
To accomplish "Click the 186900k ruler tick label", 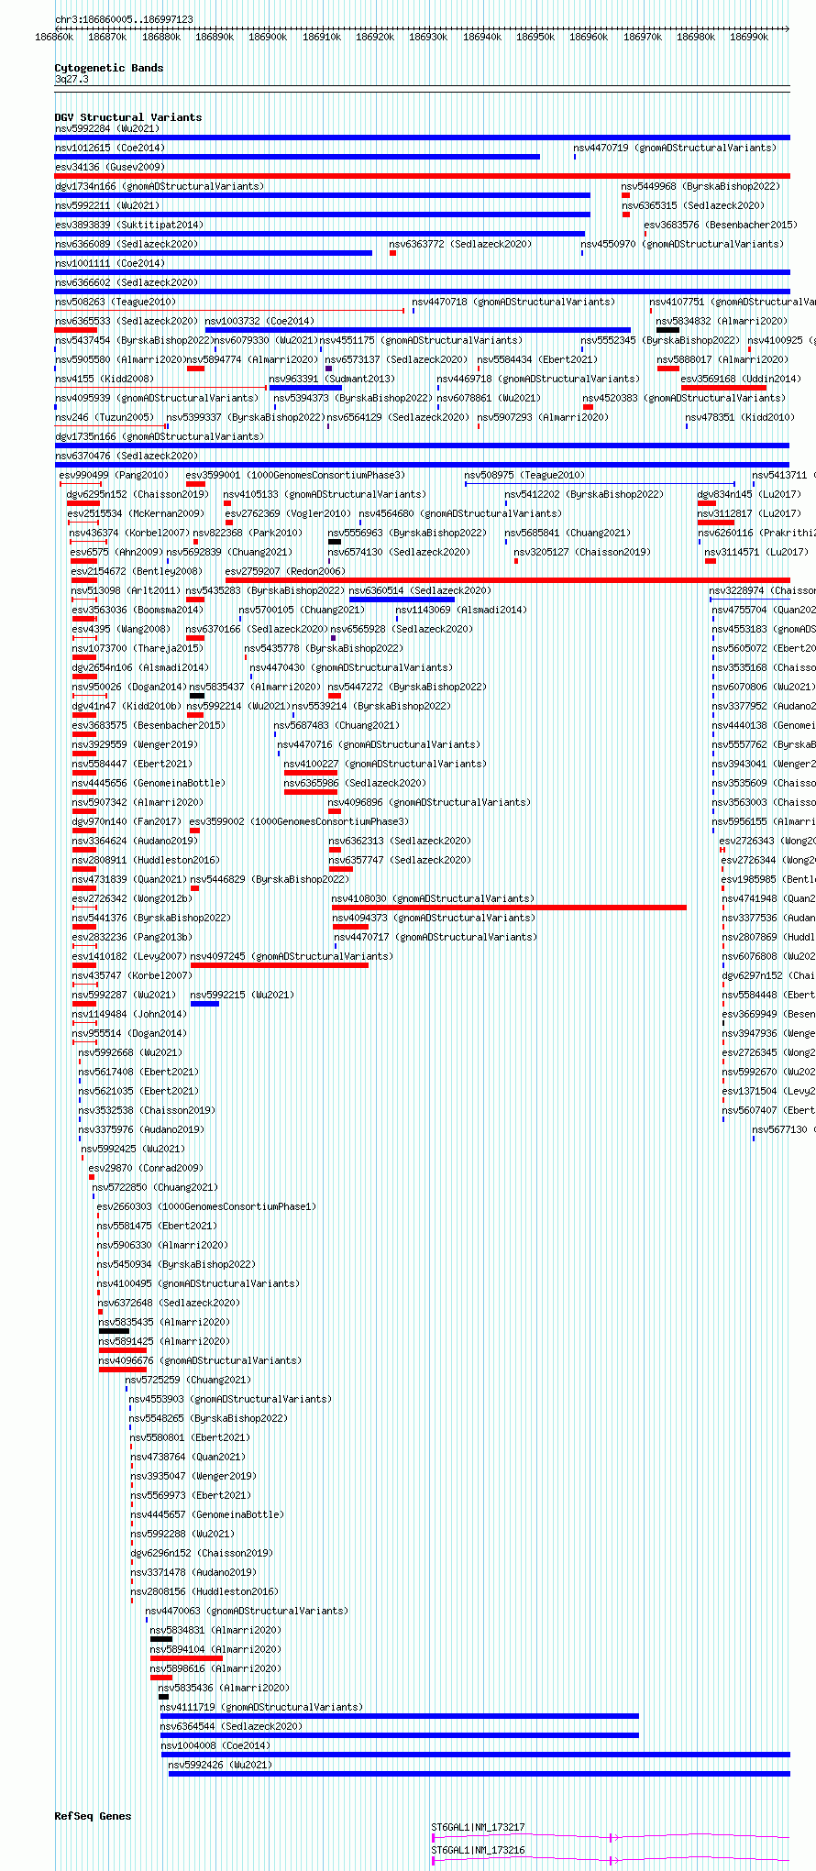I will [x=268, y=37].
